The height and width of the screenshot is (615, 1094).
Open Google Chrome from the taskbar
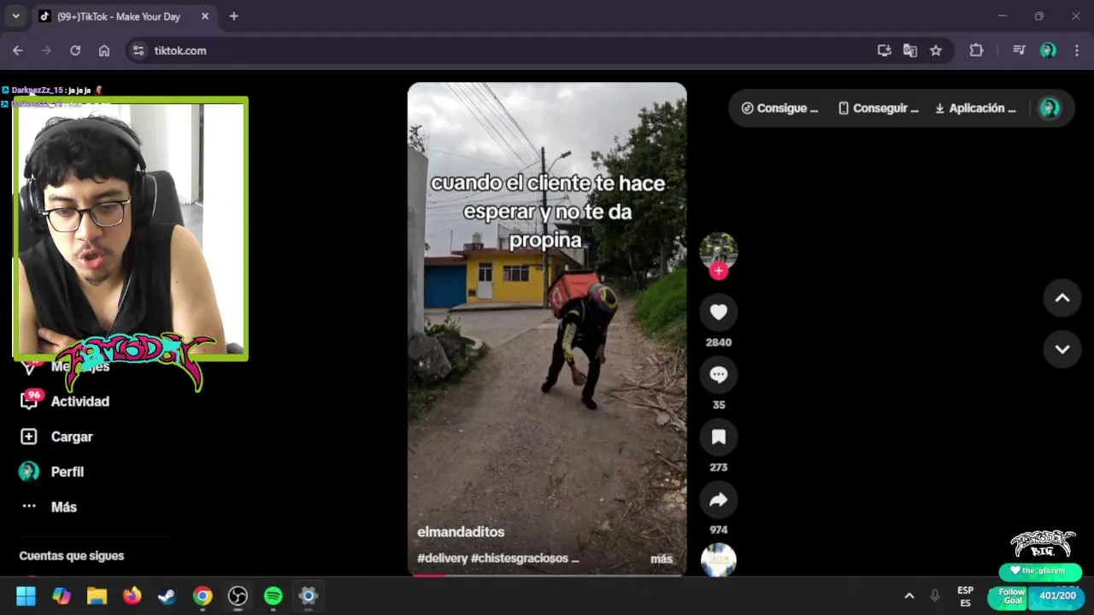[x=203, y=595]
